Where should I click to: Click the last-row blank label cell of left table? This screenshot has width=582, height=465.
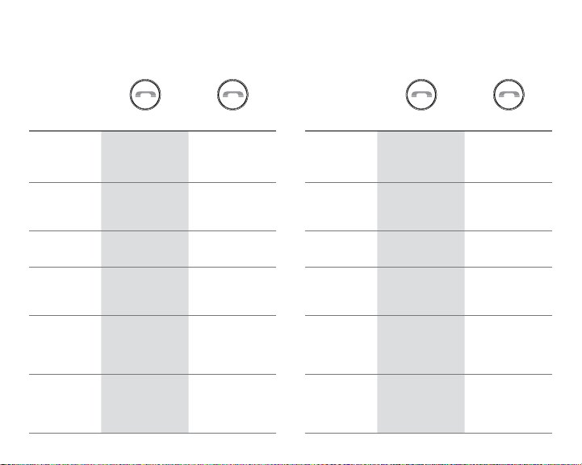(x=65, y=404)
